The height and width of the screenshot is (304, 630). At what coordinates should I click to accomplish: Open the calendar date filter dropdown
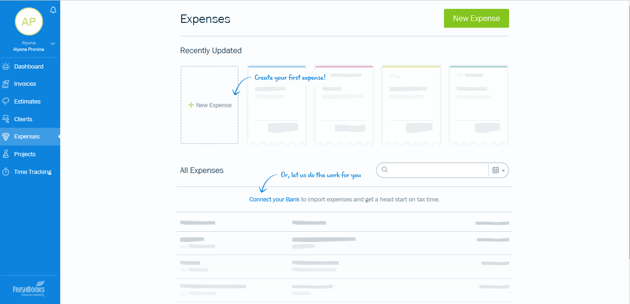tap(498, 170)
